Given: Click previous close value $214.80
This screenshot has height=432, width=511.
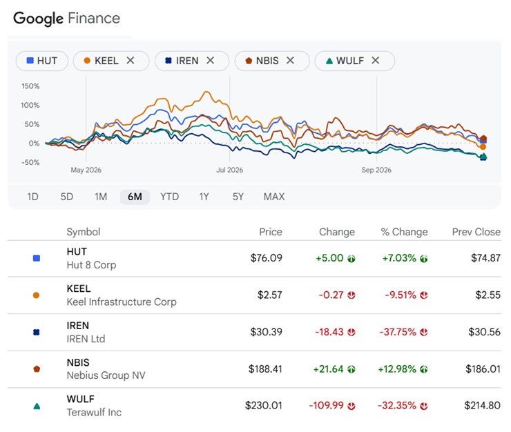Looking at the screenshot, I should click(482, 406).
